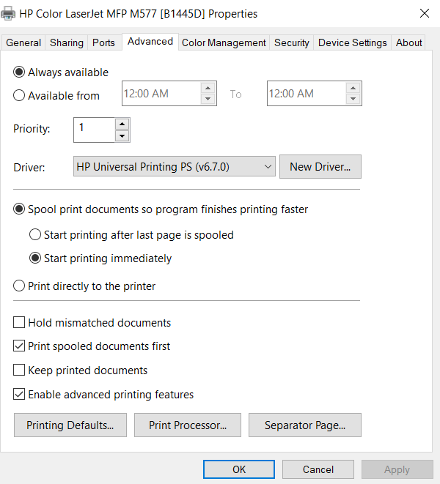Decrease the end time with down arrow
Screen dimensions: 440x484
[x=353, y=99]
